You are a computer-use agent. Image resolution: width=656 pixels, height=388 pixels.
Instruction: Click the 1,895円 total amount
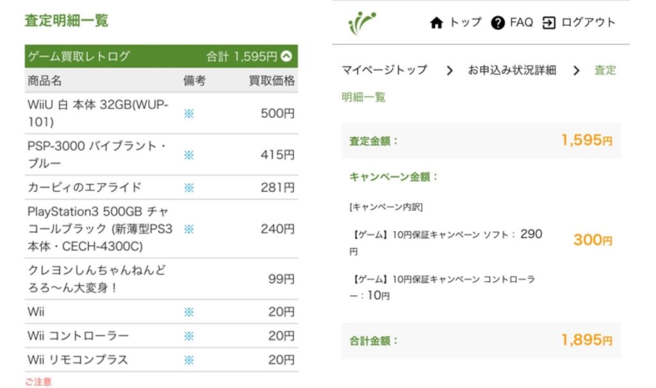pos(587,340)
